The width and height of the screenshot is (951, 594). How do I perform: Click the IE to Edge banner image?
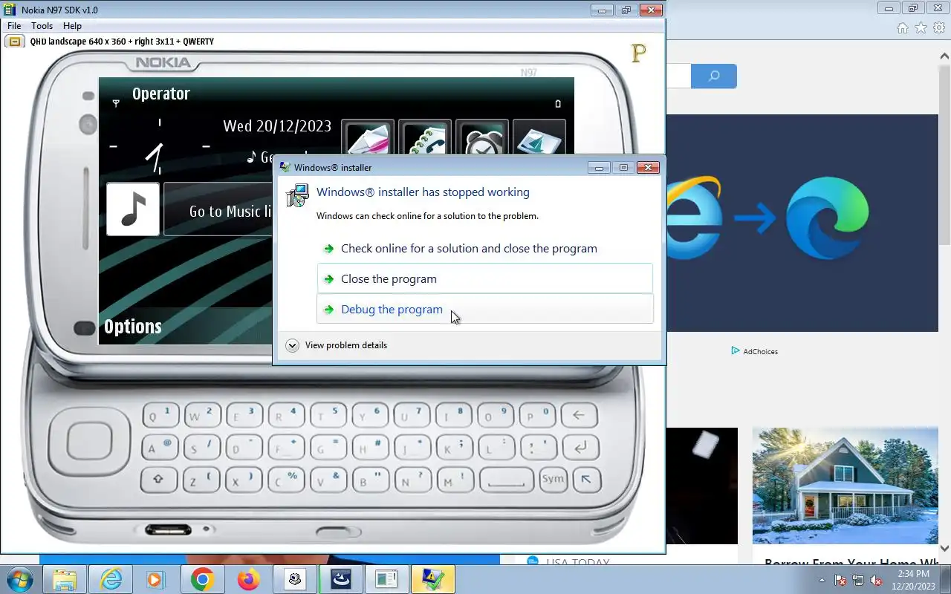click(802, 223)
